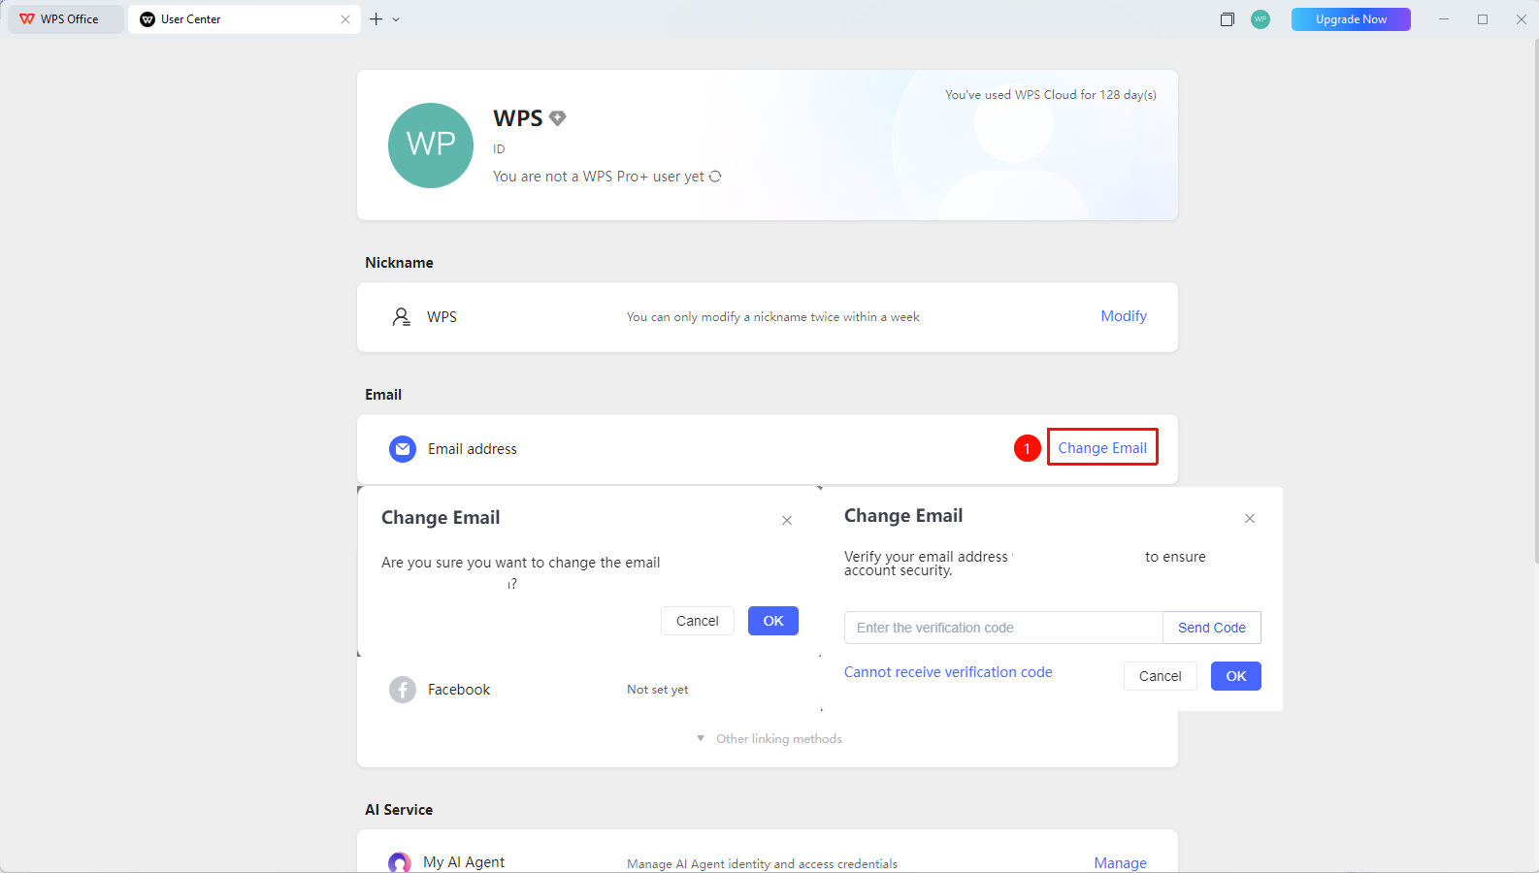1539x873 pixels.
Task: Click the Change Email link
Action: [x=1102, y=447]
